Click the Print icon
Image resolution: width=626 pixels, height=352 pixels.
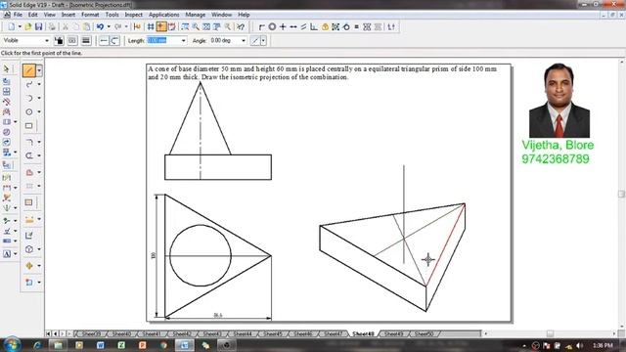pos(52,27)
